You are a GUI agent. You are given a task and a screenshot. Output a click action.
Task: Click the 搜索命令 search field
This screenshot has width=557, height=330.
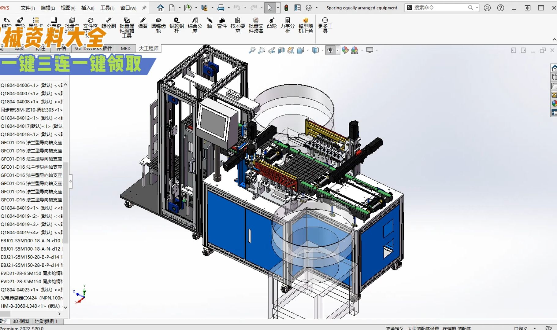pyautogui.click(x=441, y=8)
